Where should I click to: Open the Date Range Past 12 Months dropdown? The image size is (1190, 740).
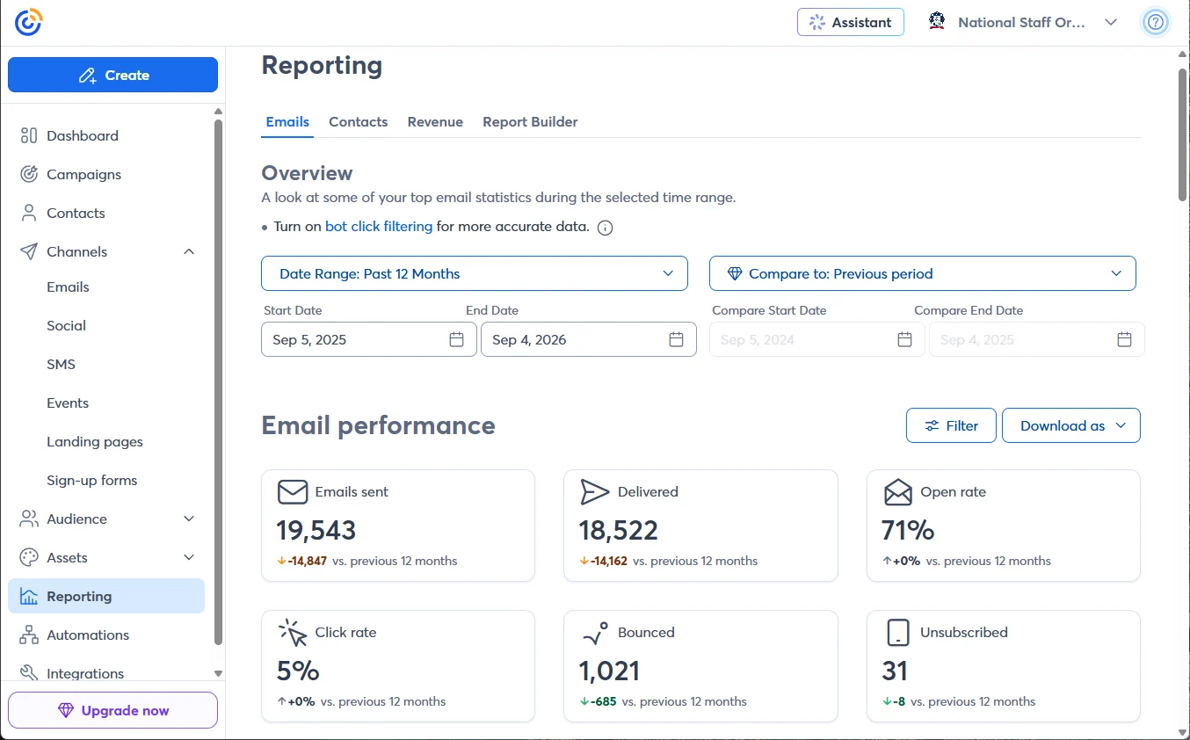pyautogui.click(x=475, y=273)
